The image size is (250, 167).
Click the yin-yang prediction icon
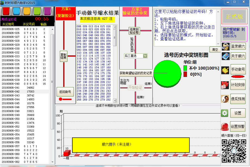point(225,99)
